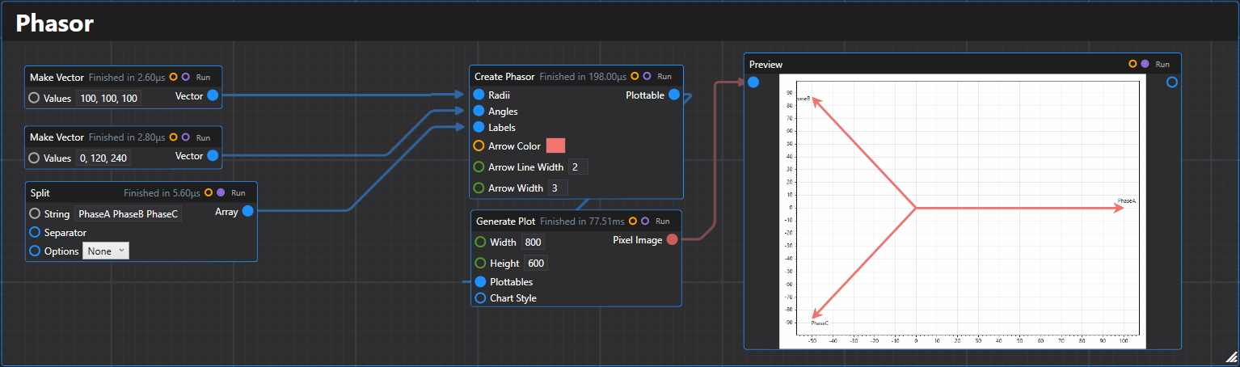
Task: Click the Array output port on Split
Action: pos(248,211)
